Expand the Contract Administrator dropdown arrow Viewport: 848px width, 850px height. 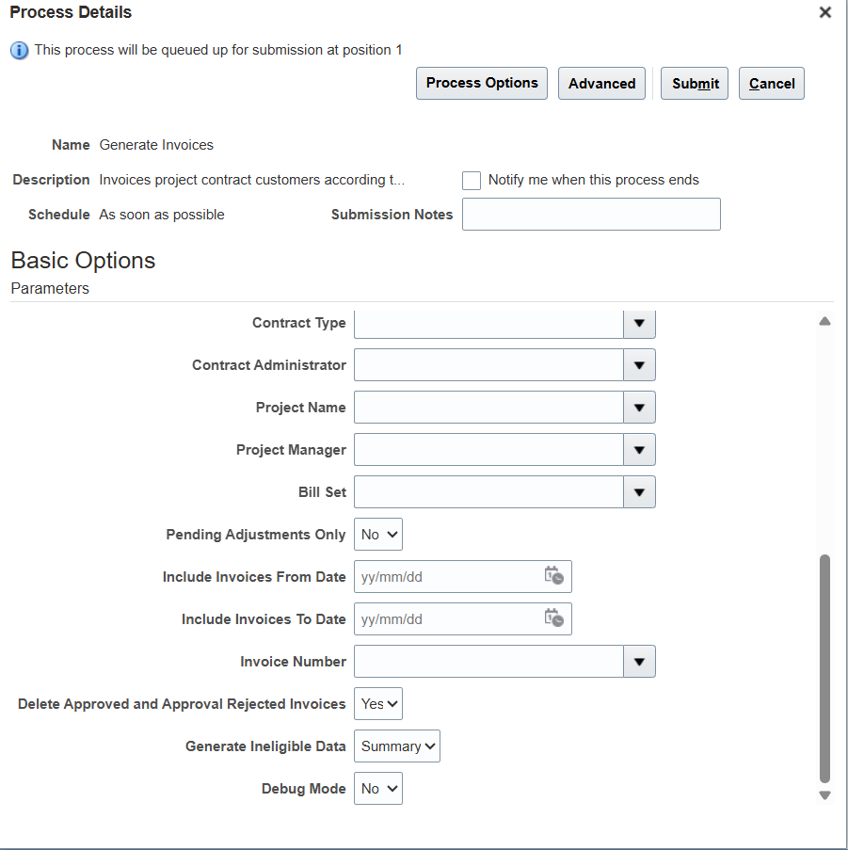(639, 365)
